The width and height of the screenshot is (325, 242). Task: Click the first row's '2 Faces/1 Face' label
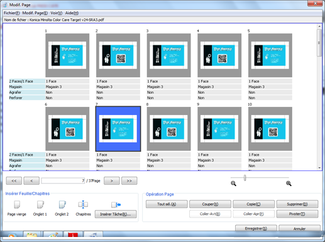[27, 81]
